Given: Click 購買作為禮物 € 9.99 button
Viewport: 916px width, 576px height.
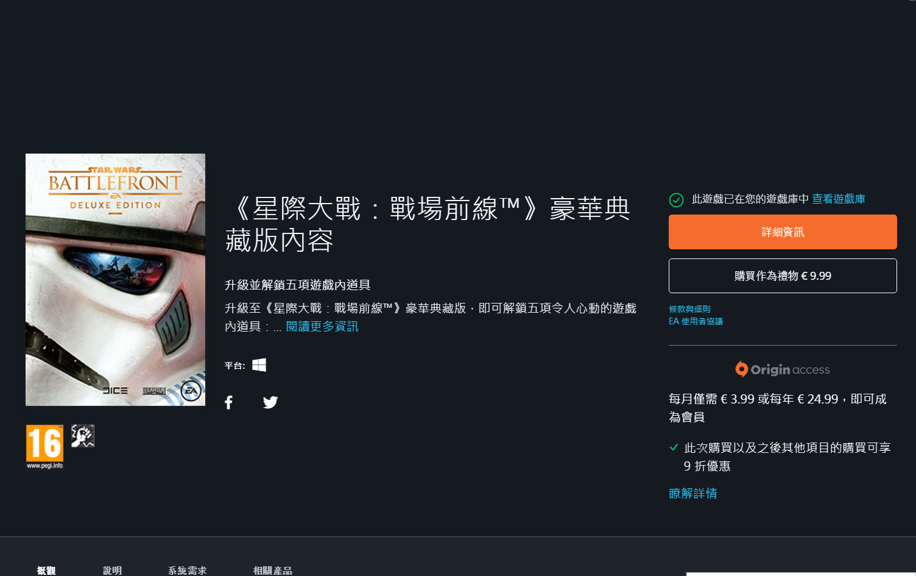Looking at the screenshot, I should 782,276.
